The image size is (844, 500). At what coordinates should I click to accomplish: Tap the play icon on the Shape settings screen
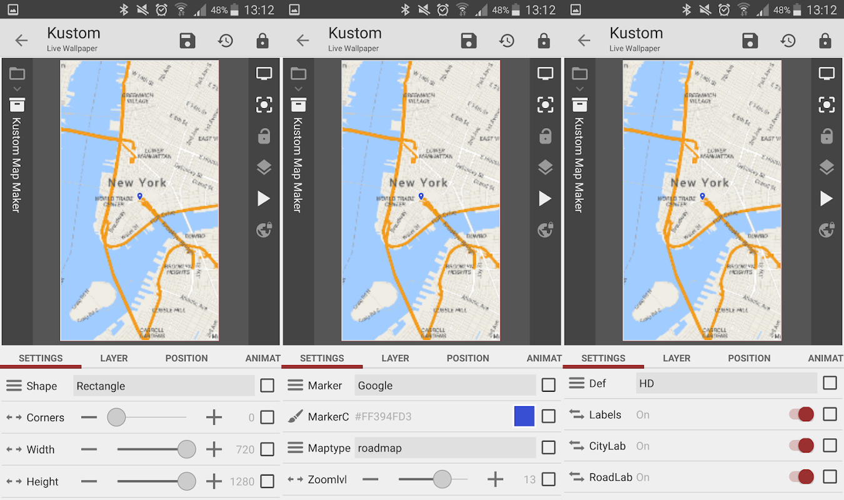[x=264, y=199]
